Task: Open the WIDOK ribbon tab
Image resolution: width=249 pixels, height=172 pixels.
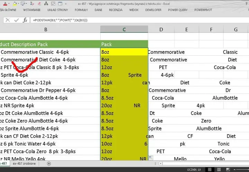Action: point(134,10)
